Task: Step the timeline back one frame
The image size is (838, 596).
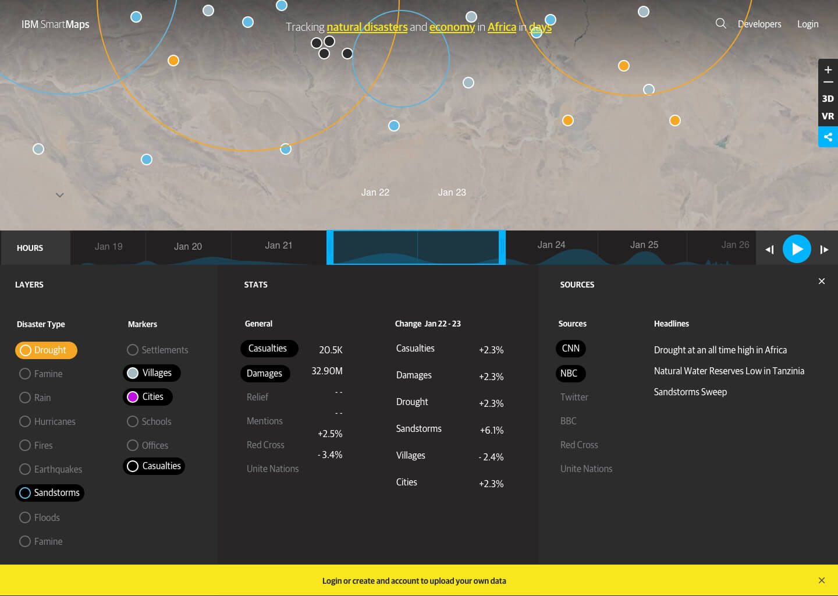Action: 769,249
